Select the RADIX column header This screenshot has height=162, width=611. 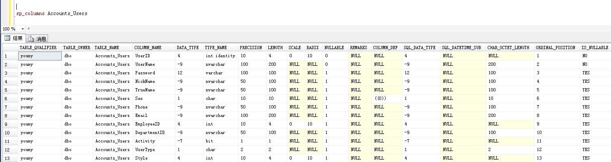point(314,48)
